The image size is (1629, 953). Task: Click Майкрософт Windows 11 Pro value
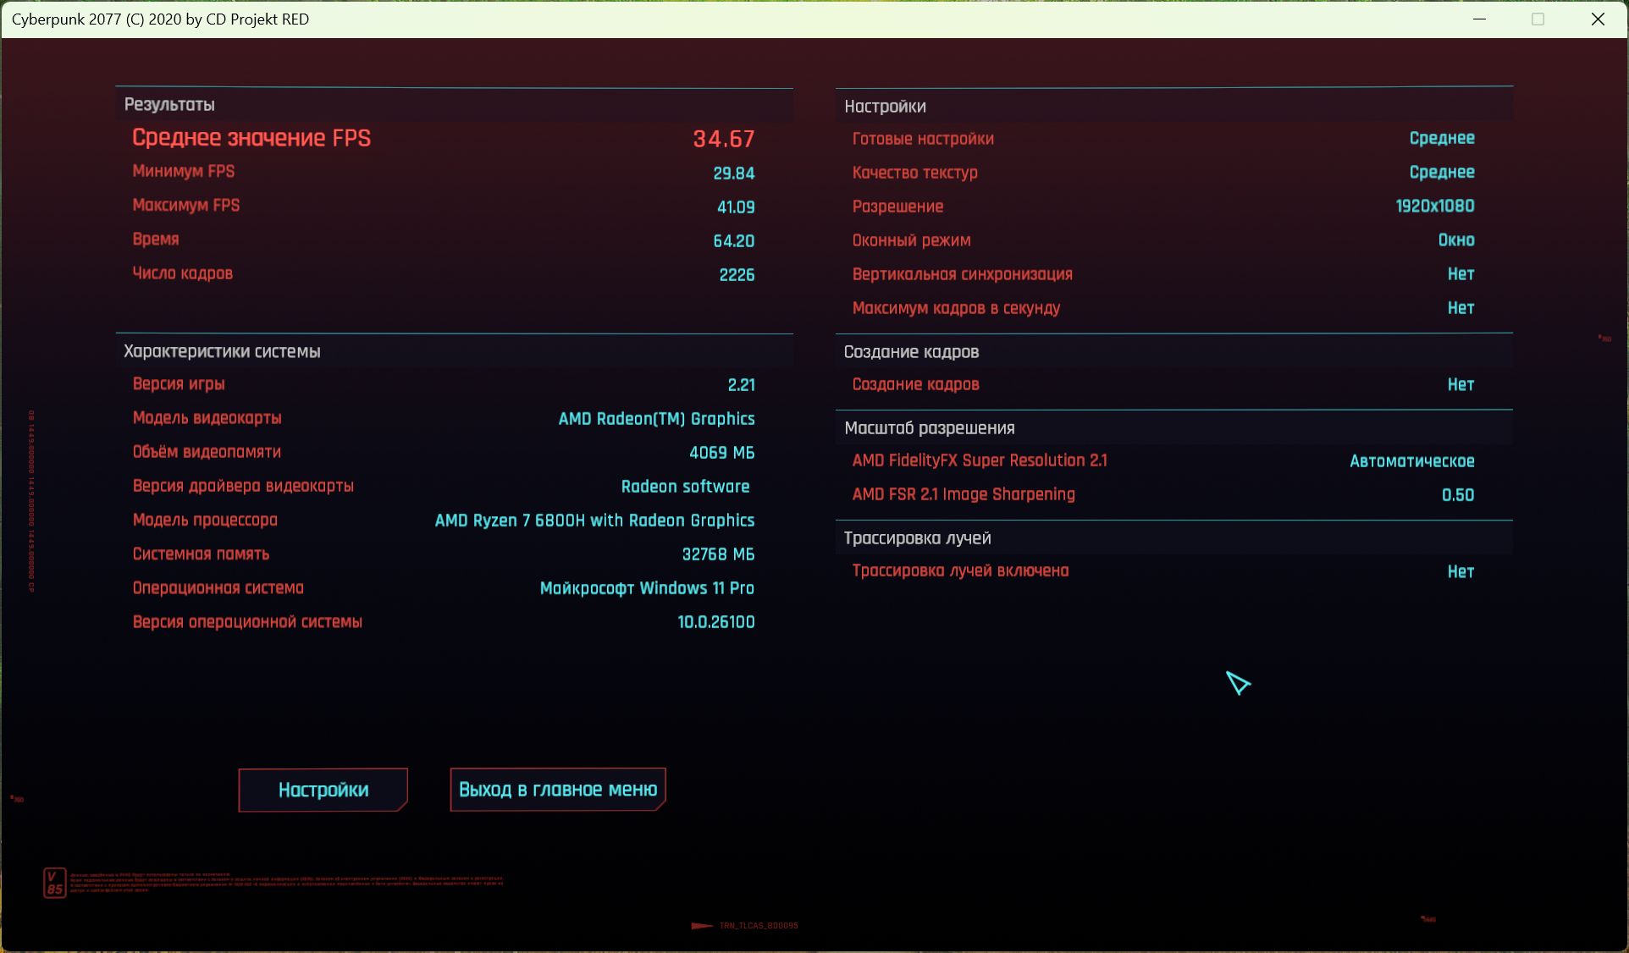click(x=647, y=588)
